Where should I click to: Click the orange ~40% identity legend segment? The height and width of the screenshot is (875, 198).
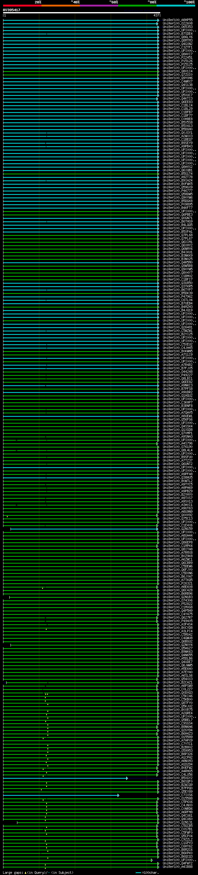(x=61, y=6)
